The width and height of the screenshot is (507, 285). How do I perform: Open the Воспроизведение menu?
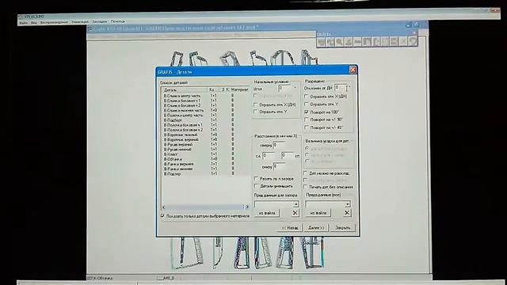(54, 22)
